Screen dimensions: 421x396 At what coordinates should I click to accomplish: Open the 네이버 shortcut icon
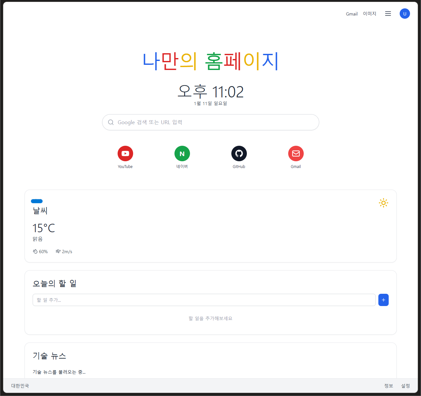point(182,153)
